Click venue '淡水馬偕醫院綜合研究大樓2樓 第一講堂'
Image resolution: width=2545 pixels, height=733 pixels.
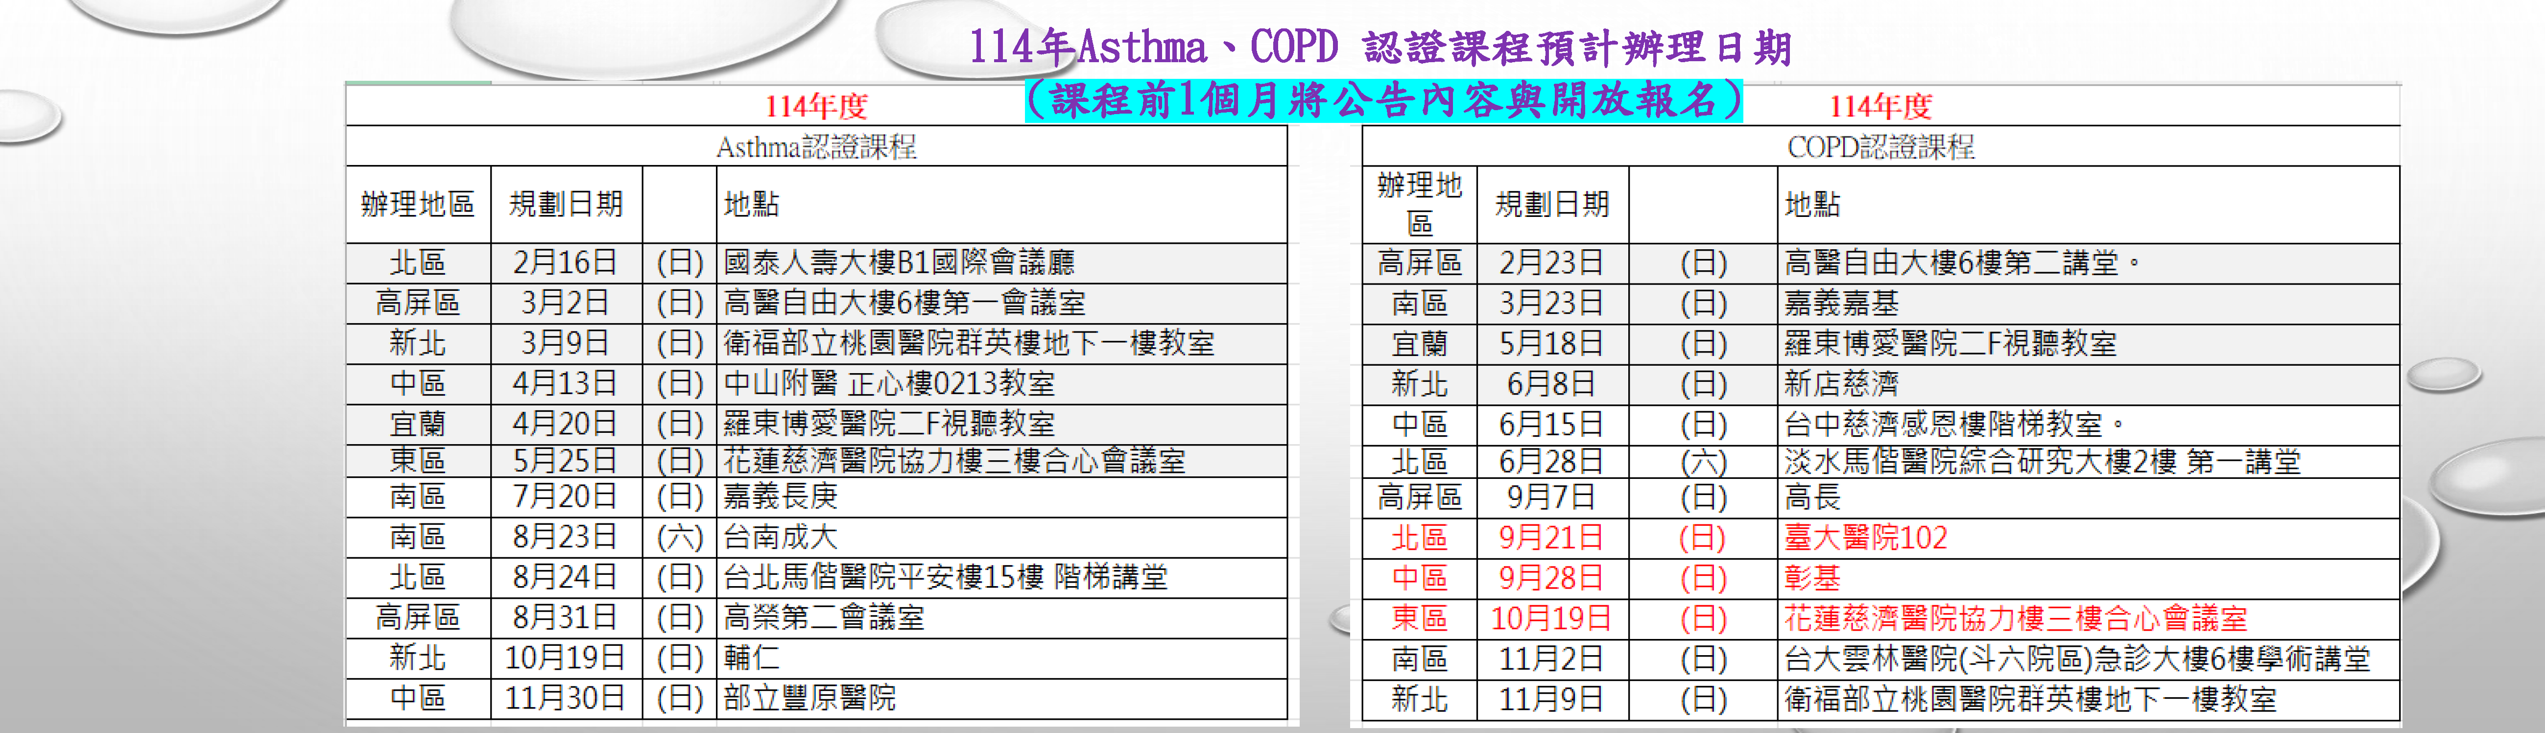coord(2043,461)
